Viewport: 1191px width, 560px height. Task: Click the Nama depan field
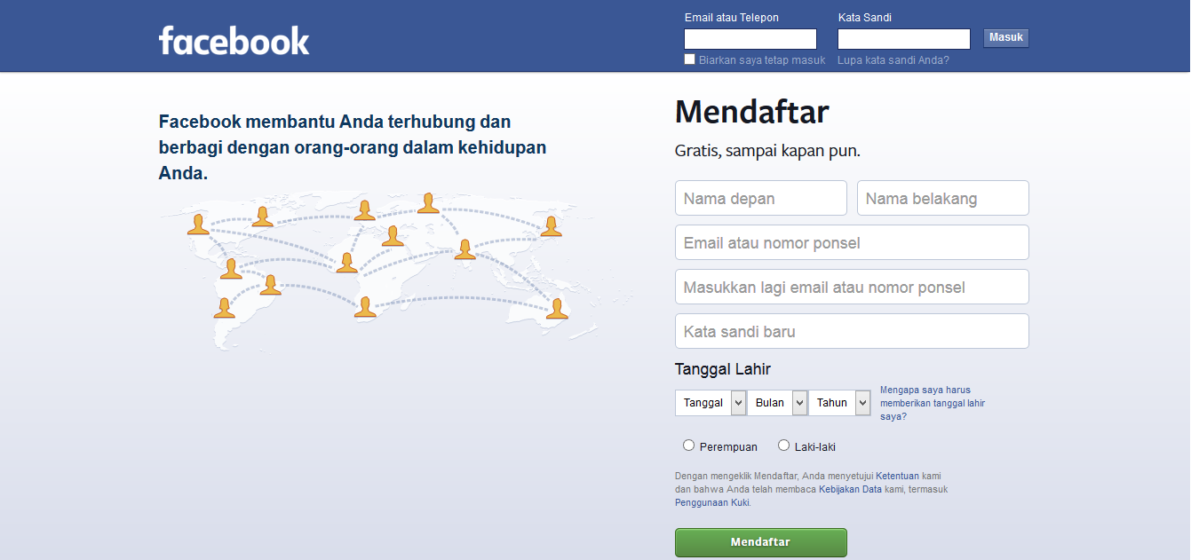tap(761, 198)
